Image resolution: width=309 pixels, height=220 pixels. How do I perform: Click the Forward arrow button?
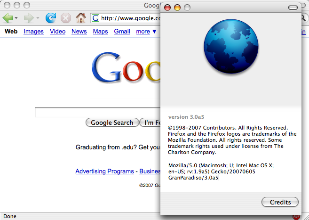tap(29, 18)
